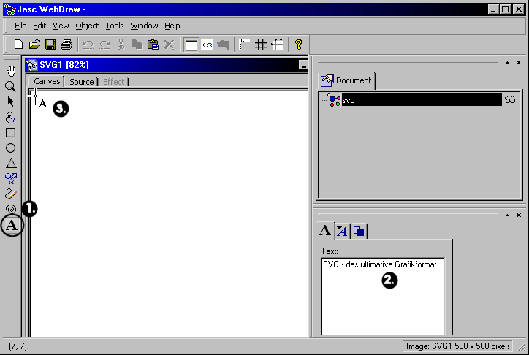The image size is (529, 355).
Task: Open the View menu
Action: click(x=61, y=26)
